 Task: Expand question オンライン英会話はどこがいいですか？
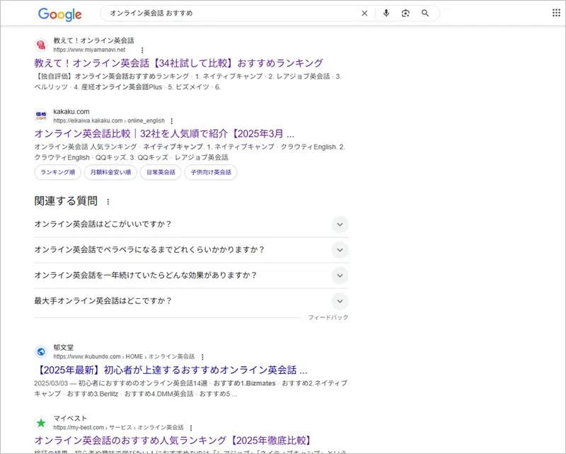(x=340, y=225)
